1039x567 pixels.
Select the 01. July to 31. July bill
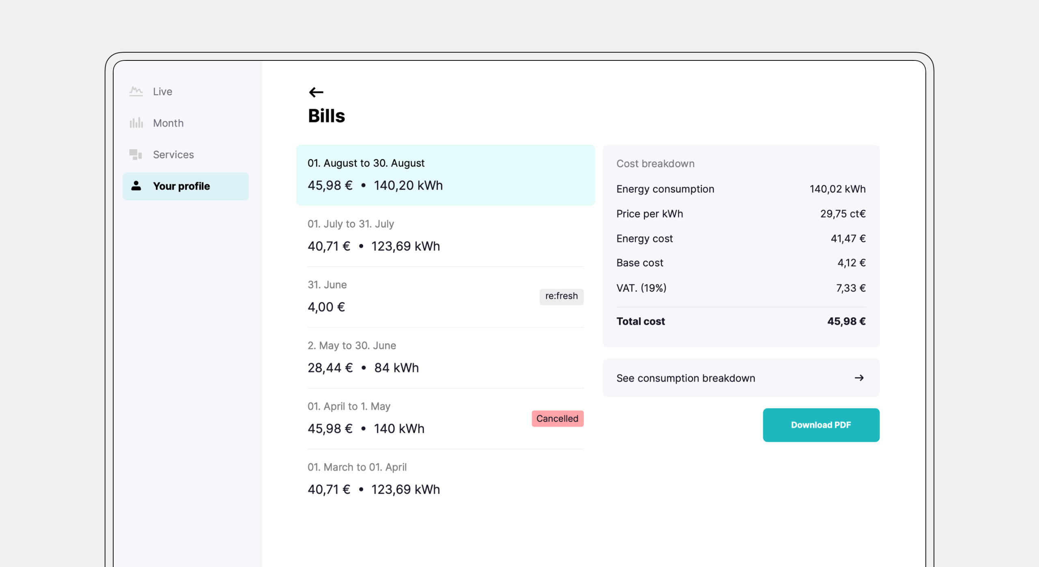click(445, 236)
